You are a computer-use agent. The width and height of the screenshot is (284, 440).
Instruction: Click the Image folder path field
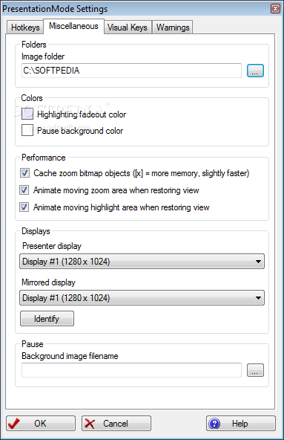[131, 71]
